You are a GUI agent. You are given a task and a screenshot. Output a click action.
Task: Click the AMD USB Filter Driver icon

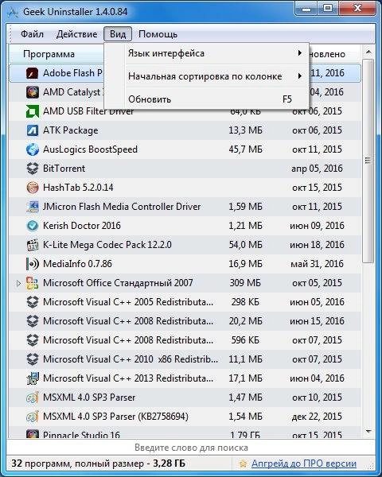(x=32, y=111)
